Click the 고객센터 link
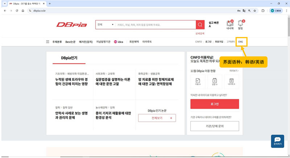The width and height of the screenshot is (290, 158). coord(231,42)
